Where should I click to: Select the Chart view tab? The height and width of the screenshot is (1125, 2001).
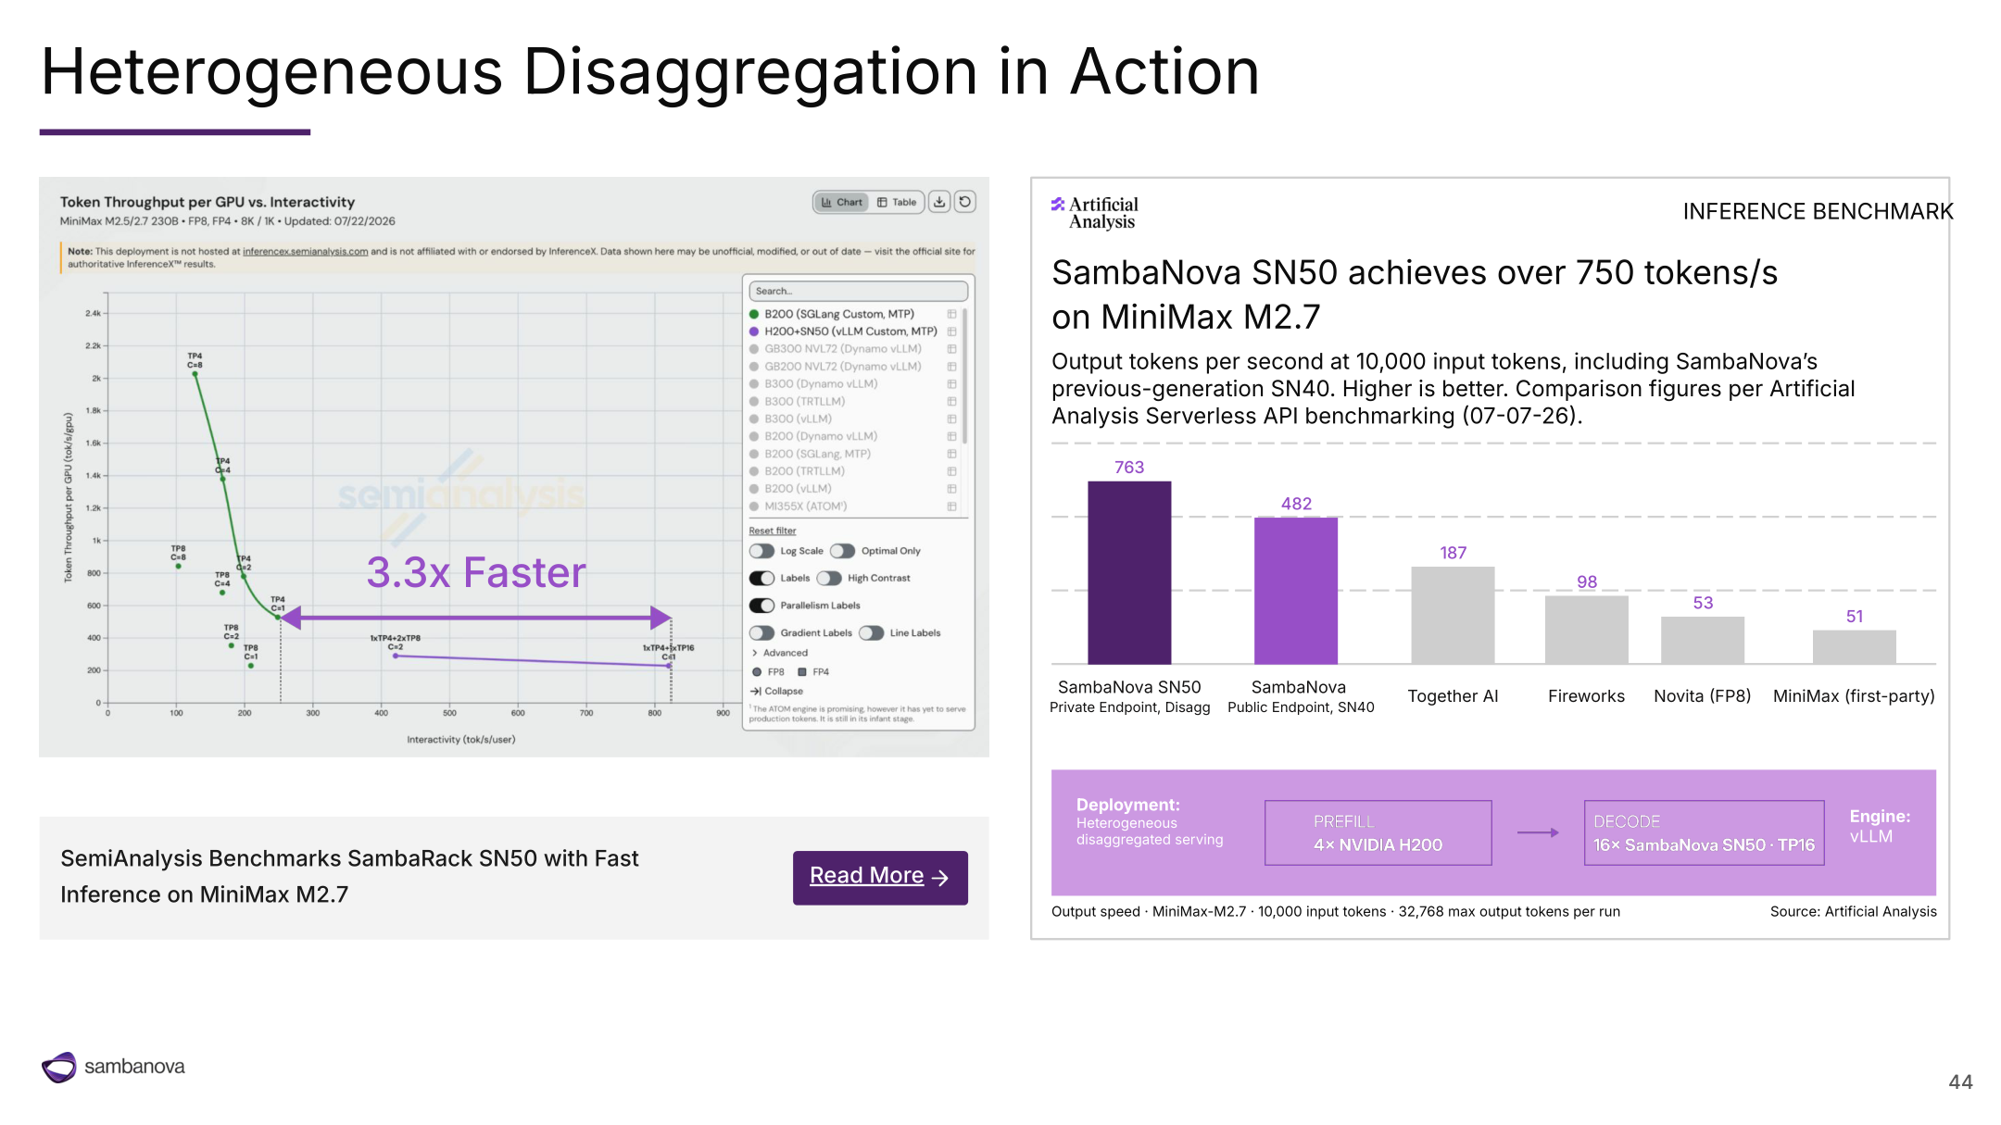(841, 202)
